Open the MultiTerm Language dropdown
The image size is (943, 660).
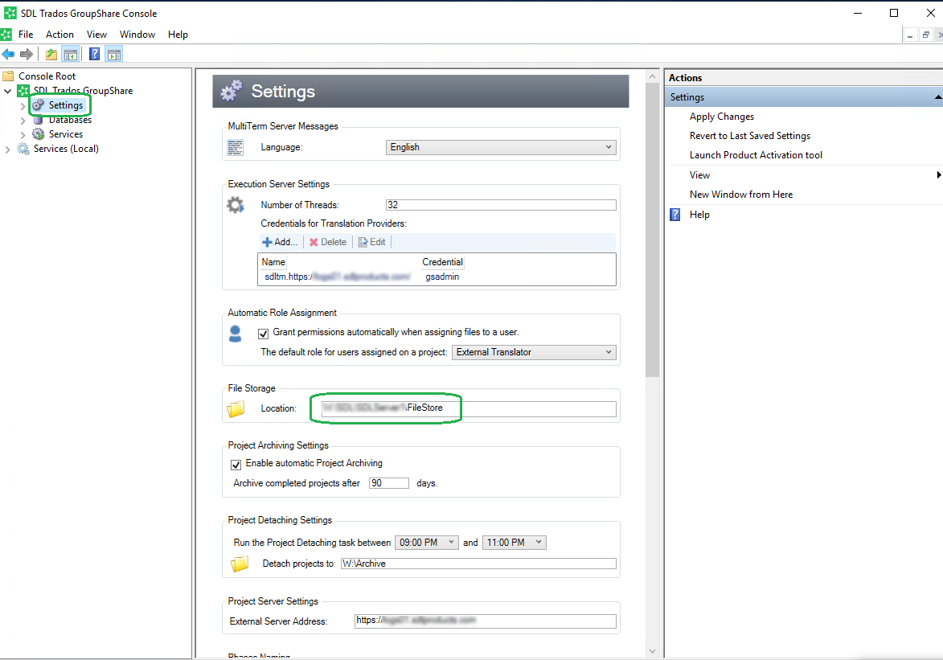pyautogui.click(x=501, y=147)
